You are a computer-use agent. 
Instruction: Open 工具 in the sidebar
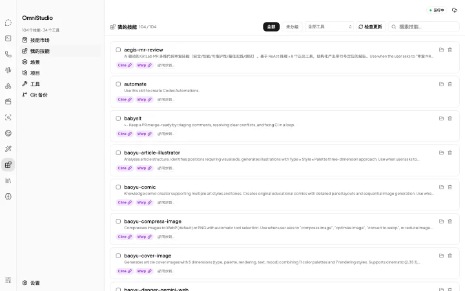tap(61, 84)
